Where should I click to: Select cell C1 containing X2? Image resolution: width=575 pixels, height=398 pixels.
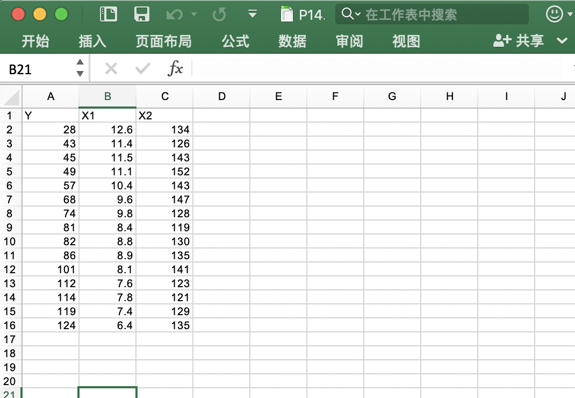(164, 116)
